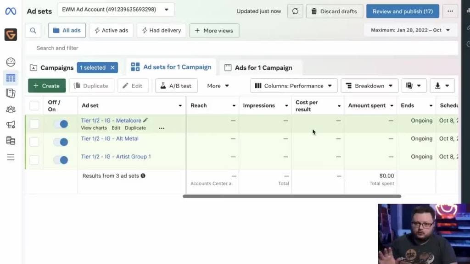This screenshot has height=264, width=470.
Task: Open Tier 1/2 - IG - Artist Group 1 link
Action: (x=116, y=157)
